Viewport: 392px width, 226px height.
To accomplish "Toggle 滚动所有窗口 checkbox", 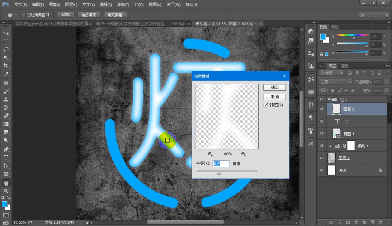I will click(23, 15).
